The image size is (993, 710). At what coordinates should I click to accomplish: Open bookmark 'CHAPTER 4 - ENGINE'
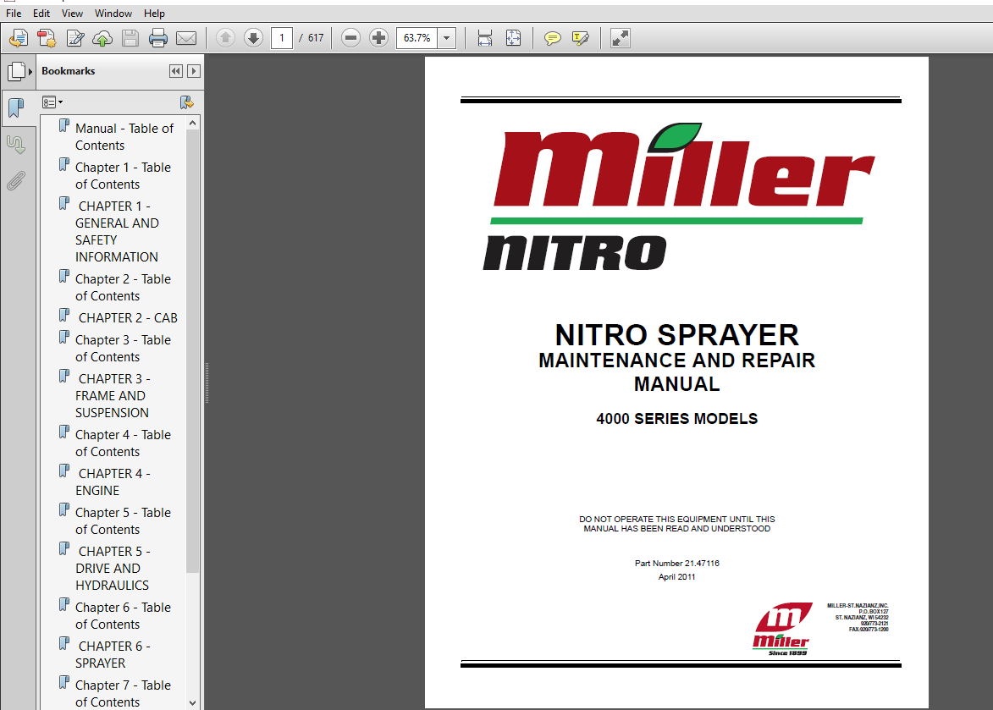coord(113,482)
